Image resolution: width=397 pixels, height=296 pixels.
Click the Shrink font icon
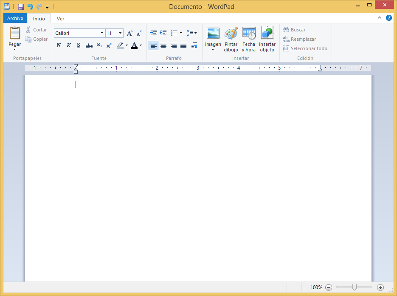139,33
